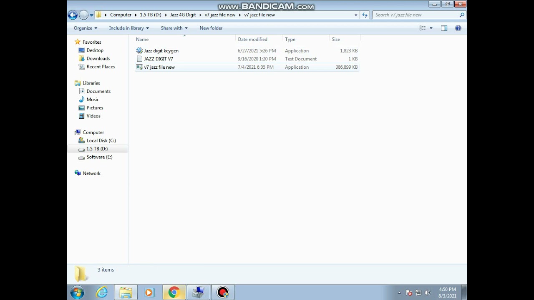534x300 pixels.
Task: Open Windows Media Player from taskbar
Action: point(149,292)
